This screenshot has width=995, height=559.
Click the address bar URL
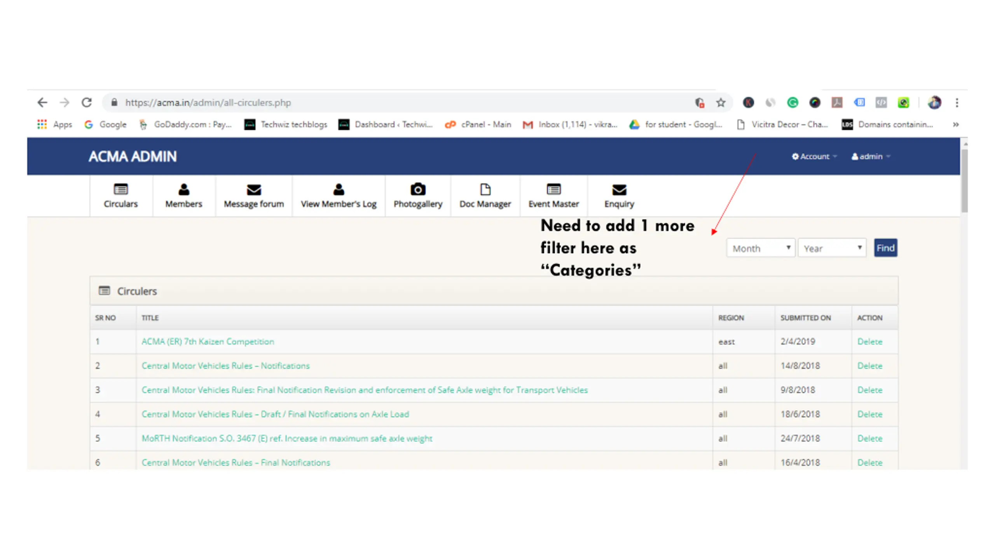click(208, 102)
